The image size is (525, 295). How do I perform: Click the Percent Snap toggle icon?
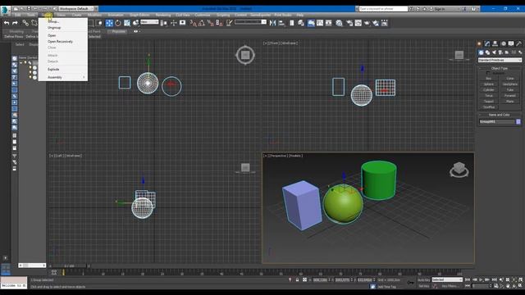pyautogui.click(x=210, y=23)
